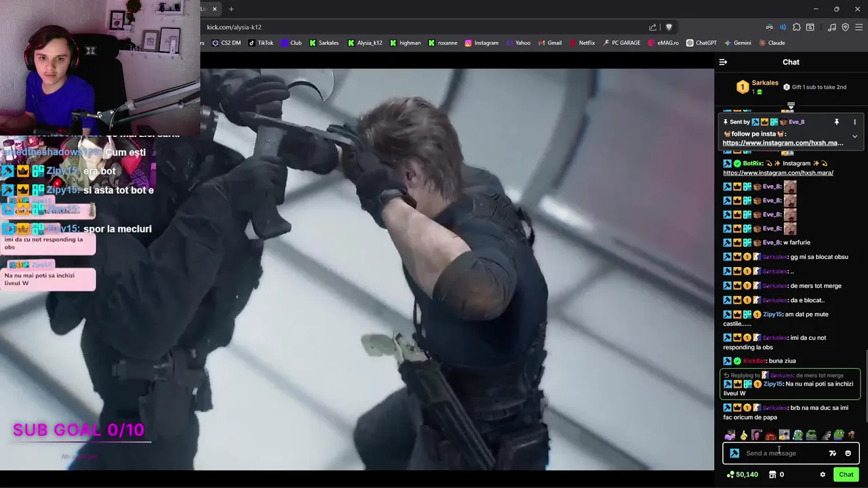
Task: Click Eve_8 username on 'w farfurie' message
Action: pyautogui.click(x=771, y=243)
